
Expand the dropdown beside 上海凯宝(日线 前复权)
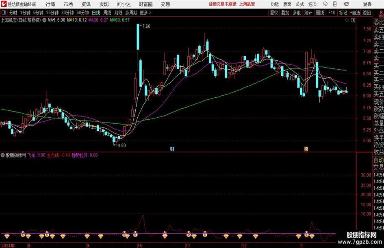point(44,20)
